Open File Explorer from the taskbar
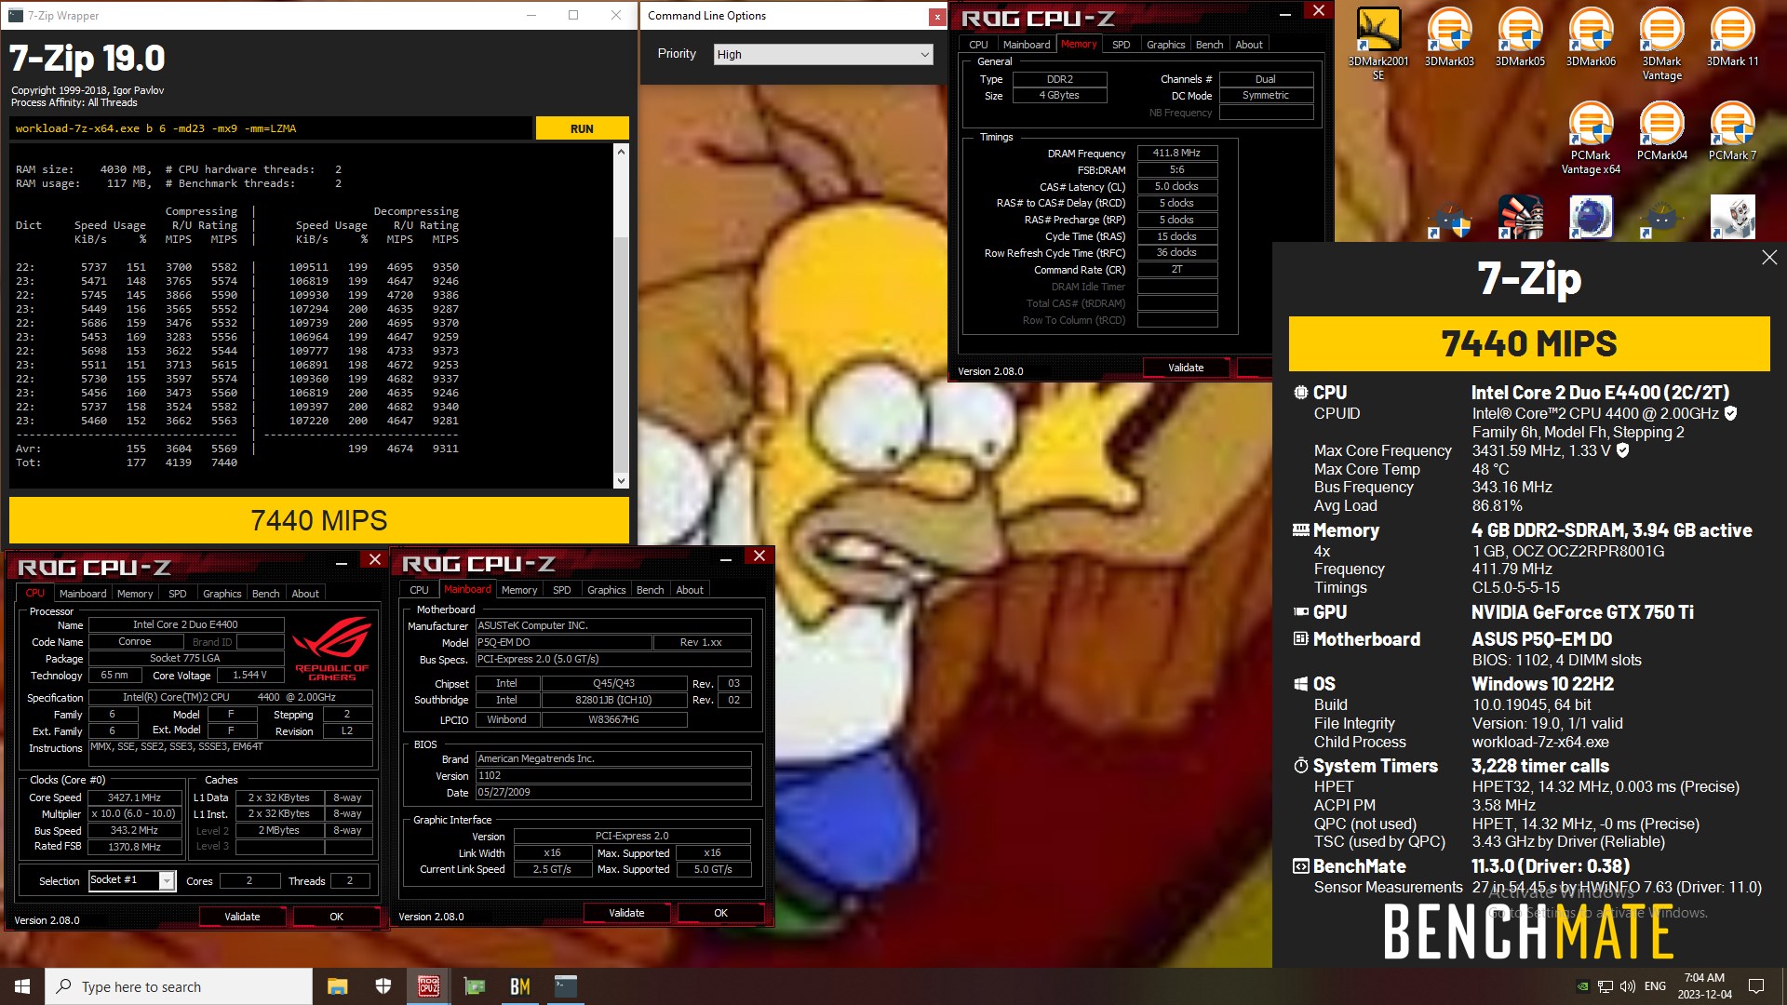 click(x=337, y=986)
